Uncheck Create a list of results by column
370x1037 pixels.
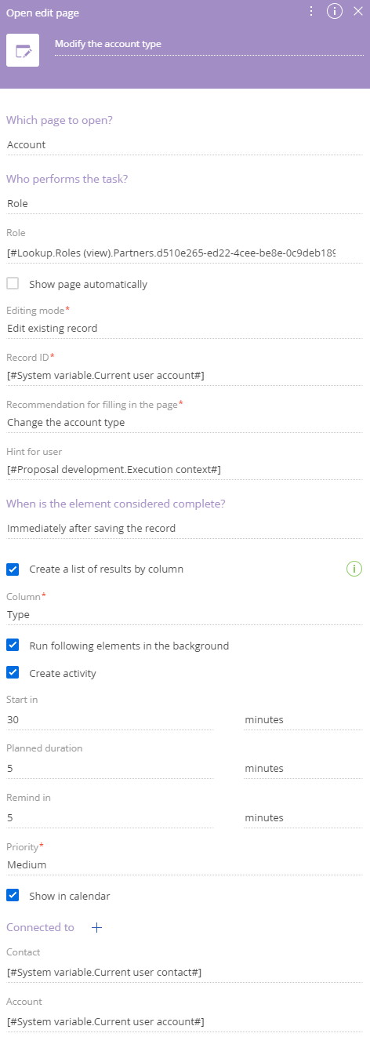(x=13, y=569)
